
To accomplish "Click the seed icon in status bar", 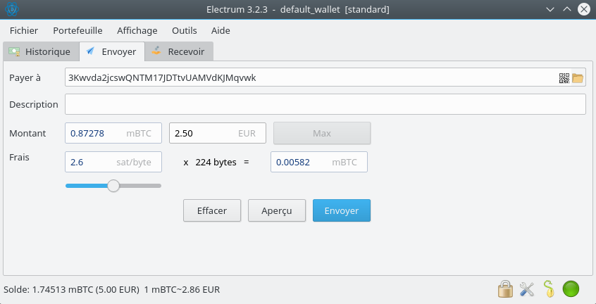I will coord(549,289).
